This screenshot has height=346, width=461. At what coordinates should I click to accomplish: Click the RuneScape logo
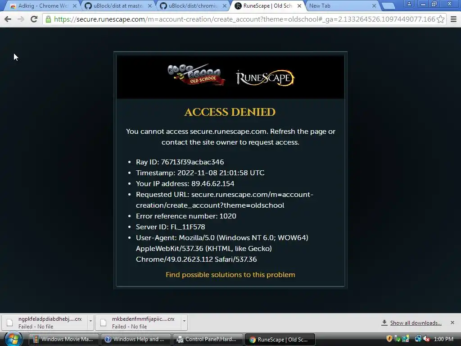click(x=265, y=77)
